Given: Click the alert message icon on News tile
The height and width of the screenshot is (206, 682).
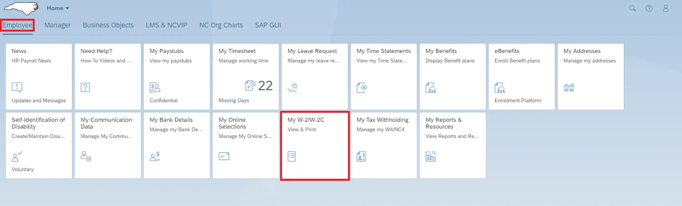Looking at the screenshot, I should coord(17,87).
